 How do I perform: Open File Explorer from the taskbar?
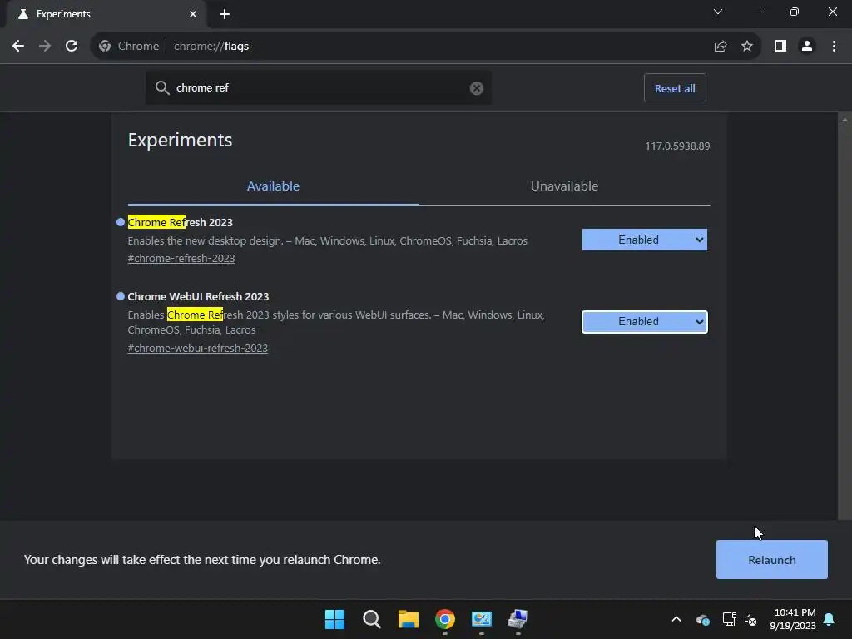coord(408,619)
